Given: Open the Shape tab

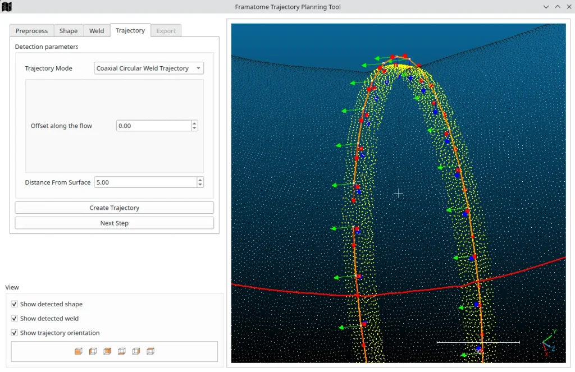Looking at the screenshot, I should point(69,31).
